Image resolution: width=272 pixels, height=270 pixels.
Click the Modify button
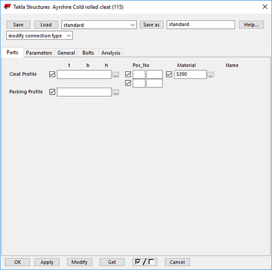79,262
